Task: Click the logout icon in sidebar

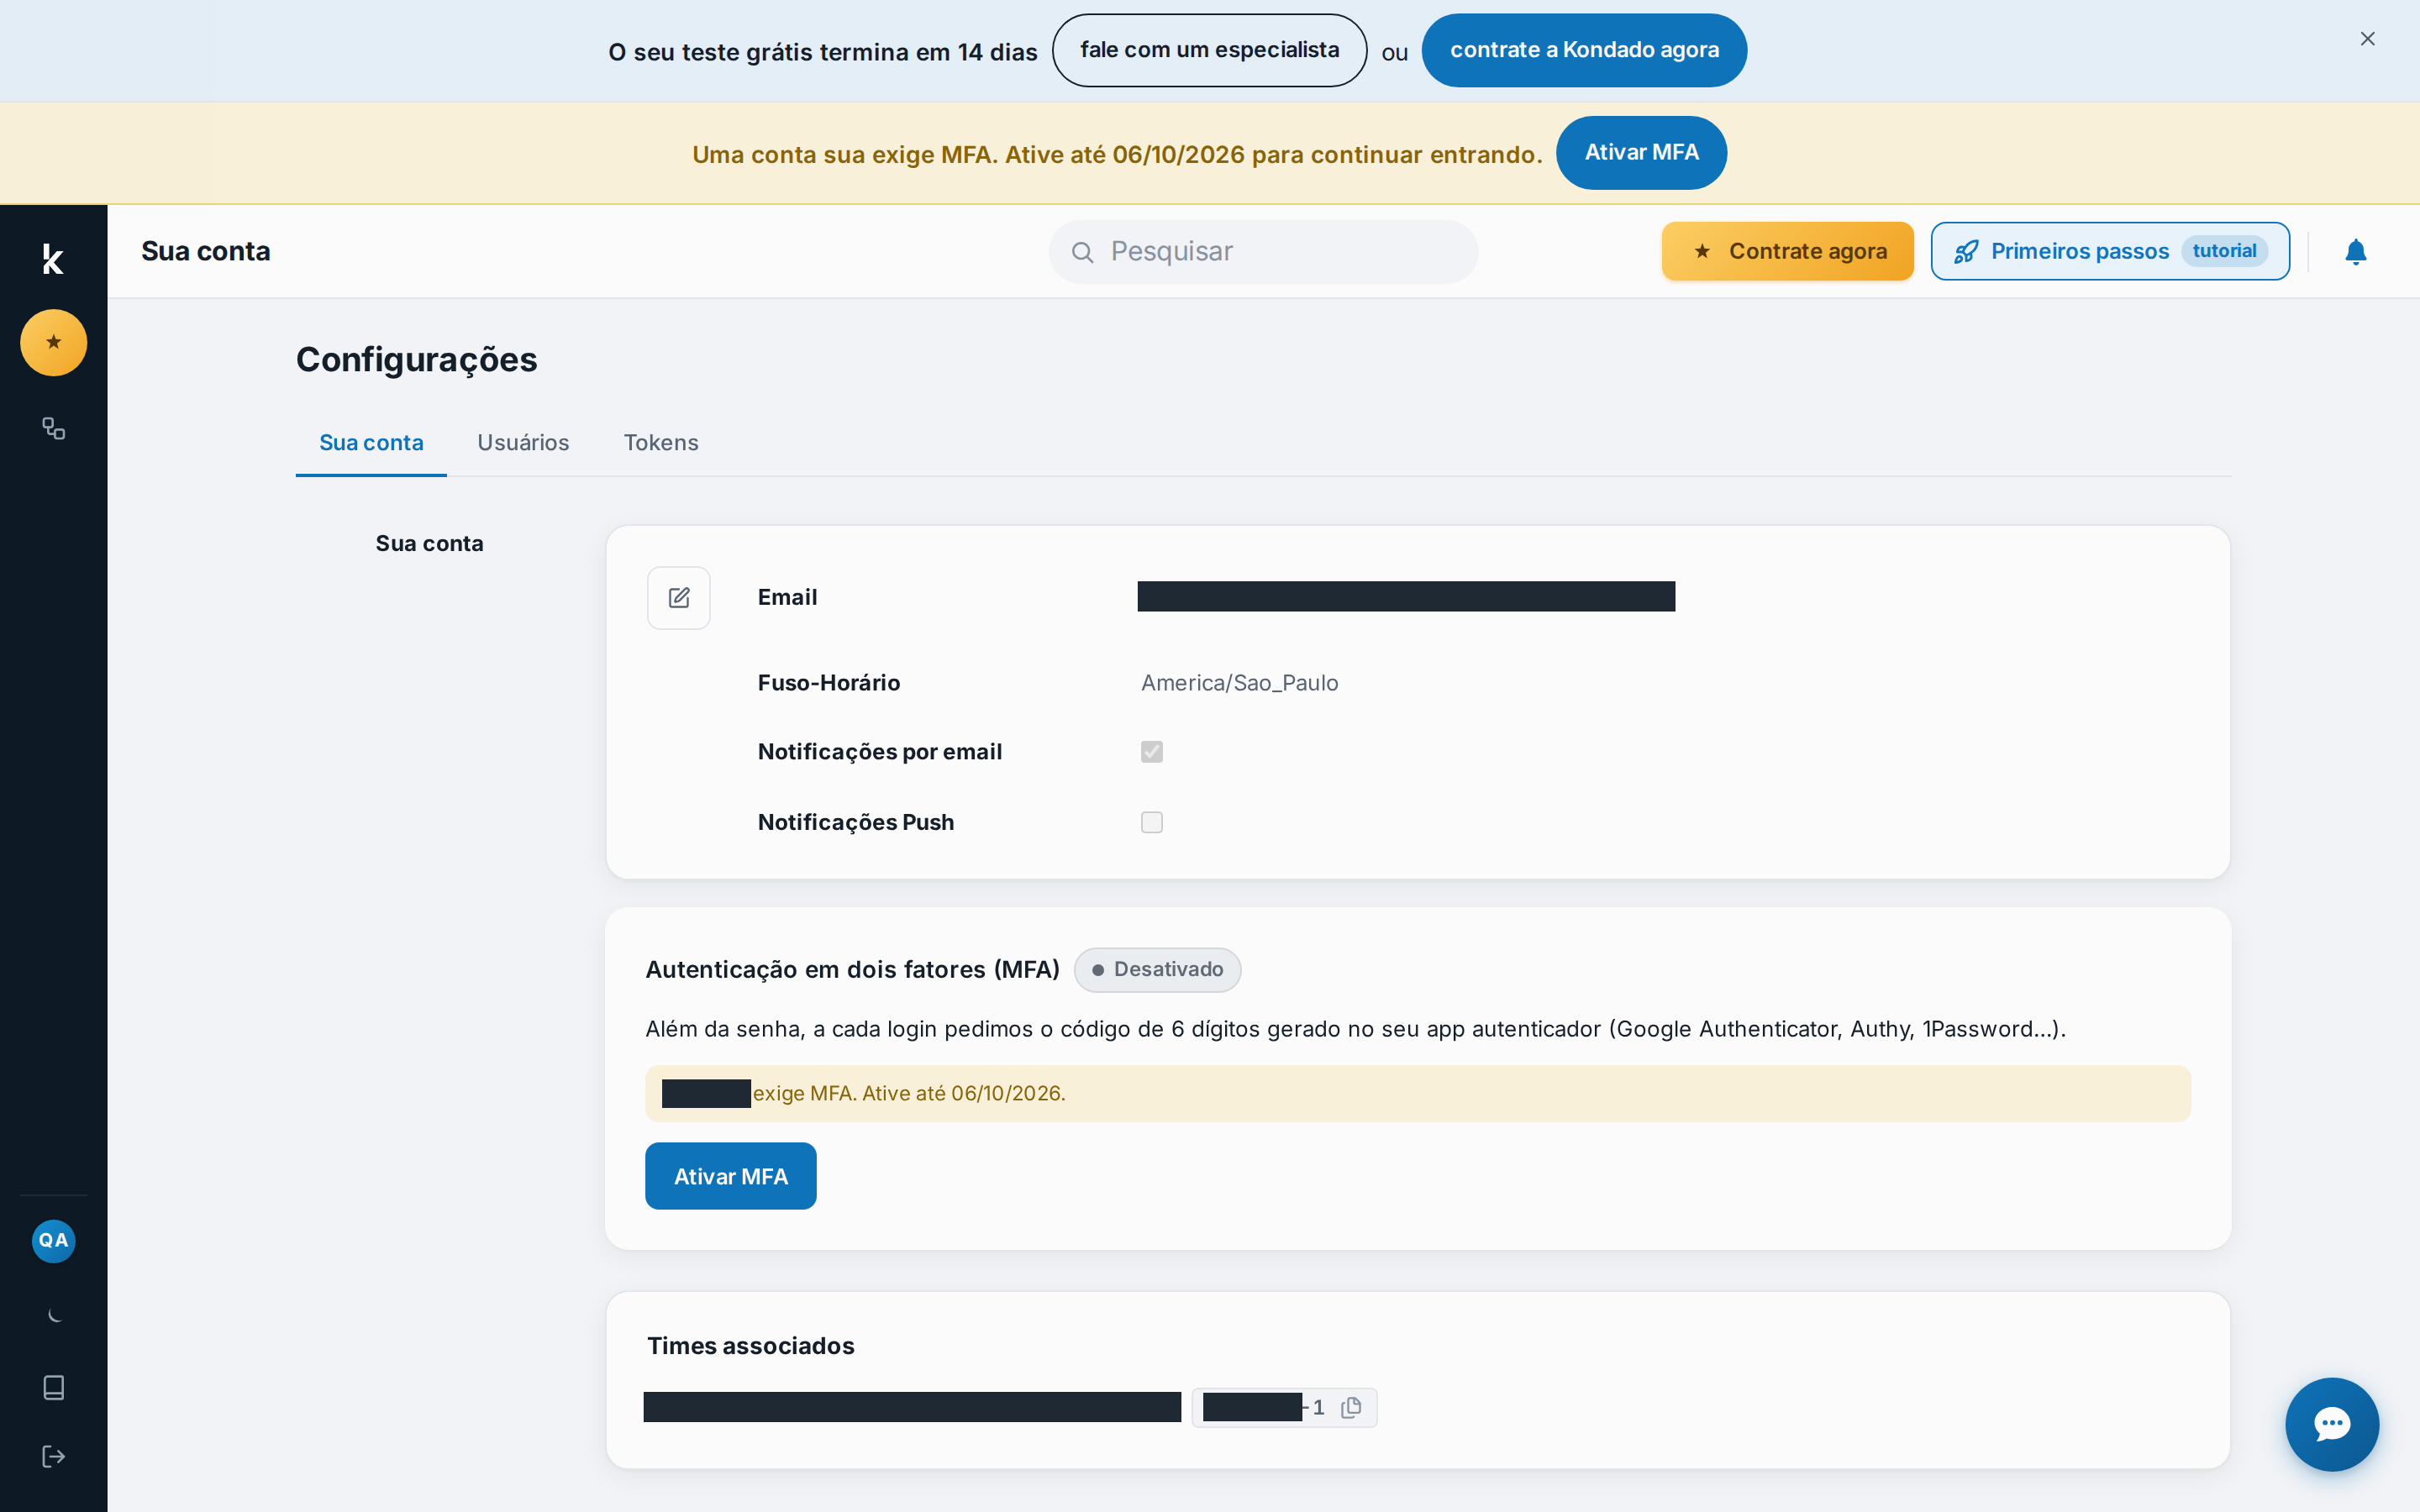Action: 53,1456
